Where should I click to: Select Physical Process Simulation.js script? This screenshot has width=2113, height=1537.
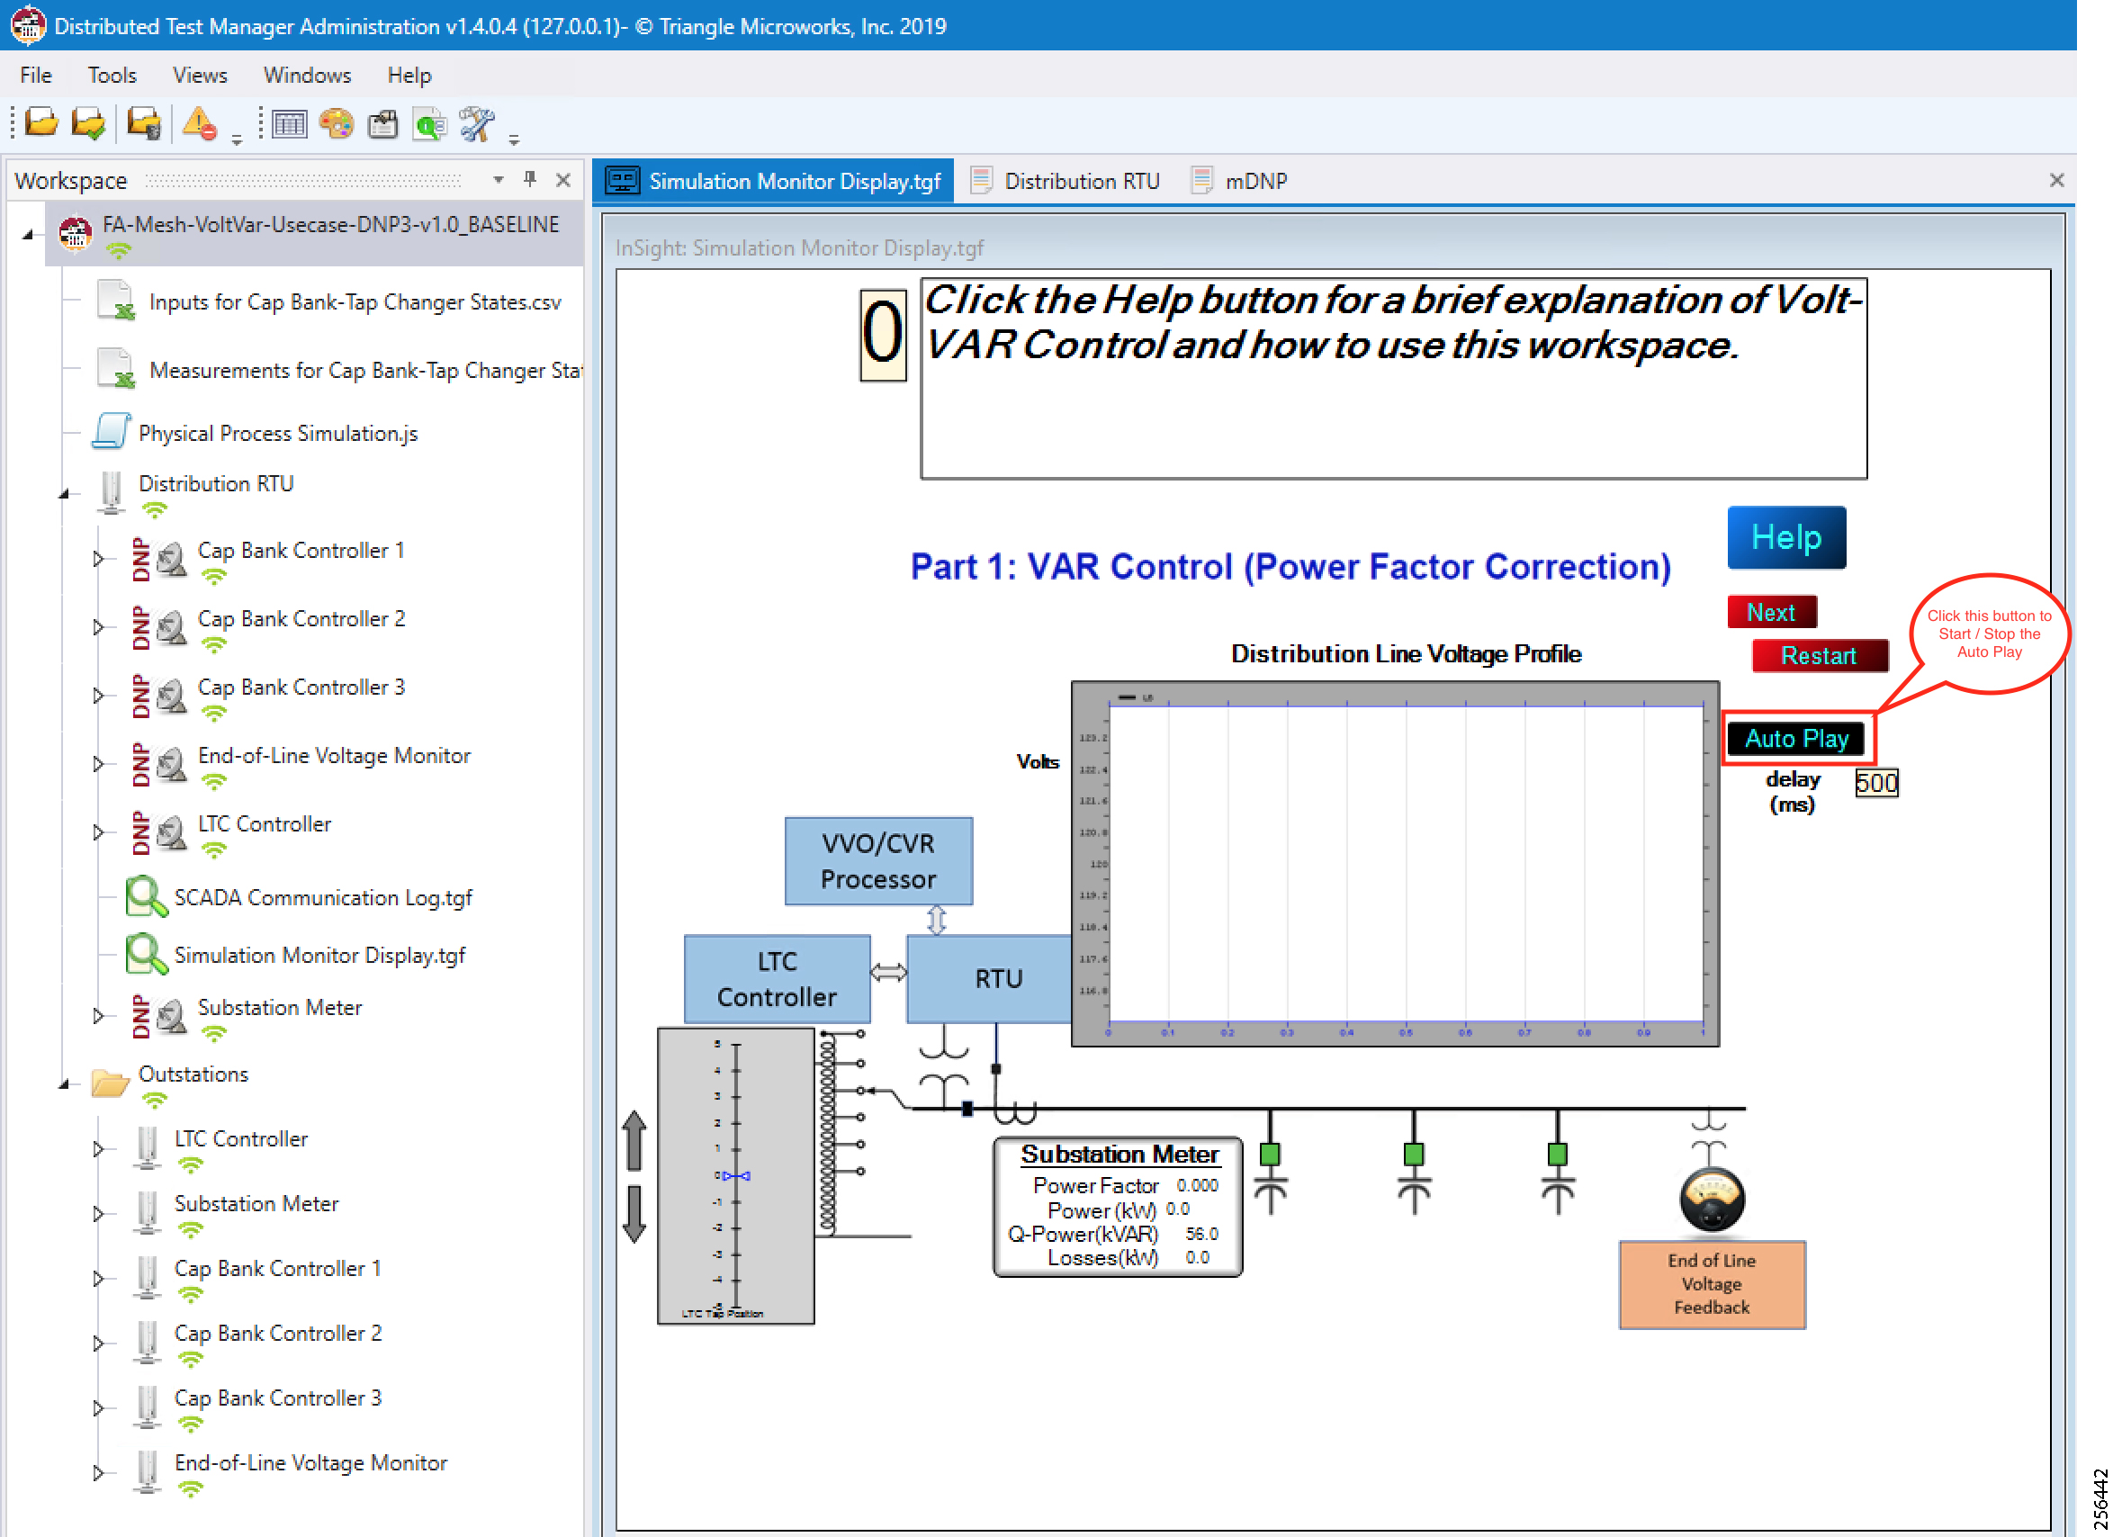tap(278, 433)
